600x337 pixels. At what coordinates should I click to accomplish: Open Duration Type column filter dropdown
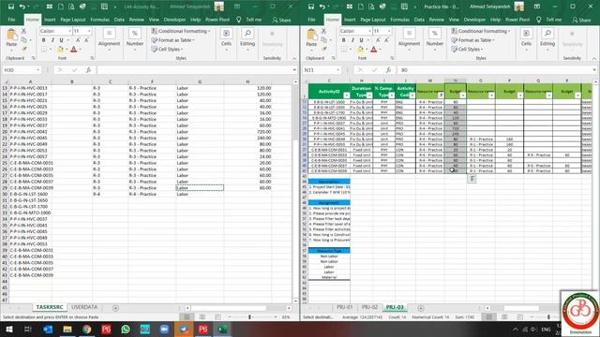(369, 95)
